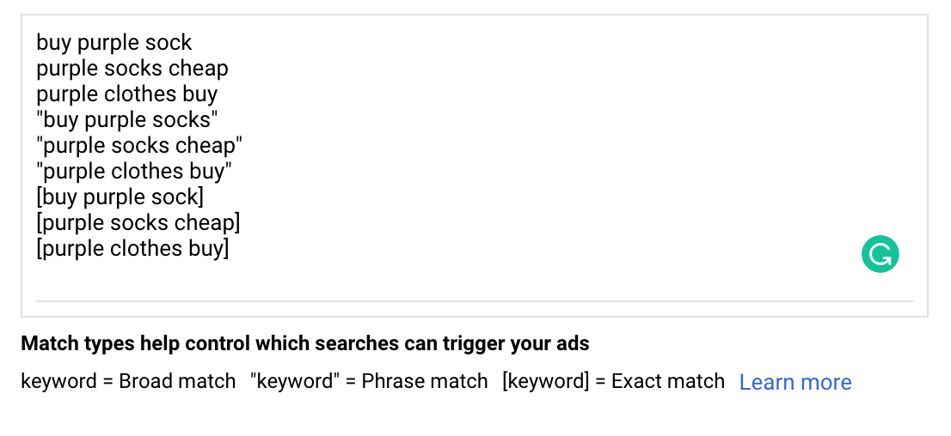Click empty space right of 'buy purple sock'
Image resolution: width=951 pixels, height=436 pixels.
(x=516, y=43)
